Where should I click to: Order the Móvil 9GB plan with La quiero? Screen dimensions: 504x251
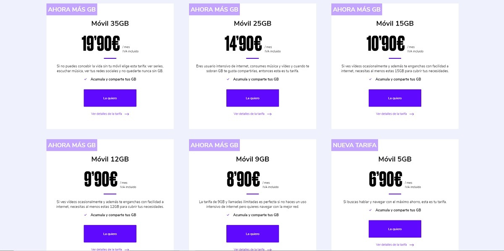click(x=252, y=234)
